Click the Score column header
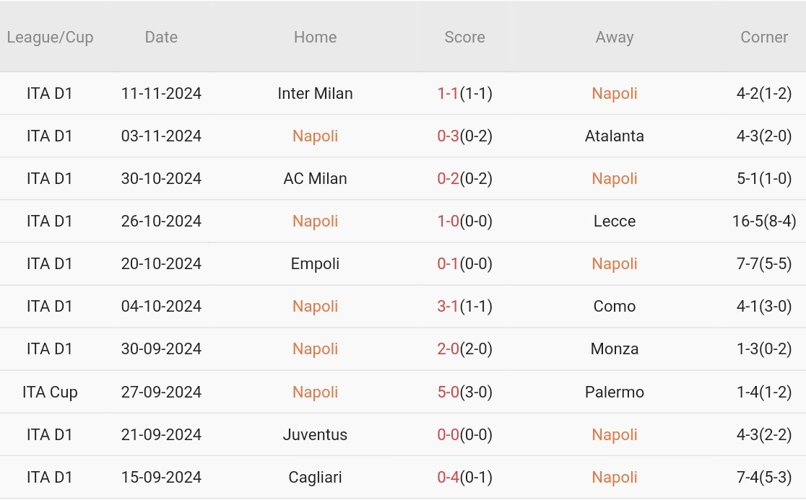This screenshot has height=500, width=806. pyautogui.click(x=464, y=38)
